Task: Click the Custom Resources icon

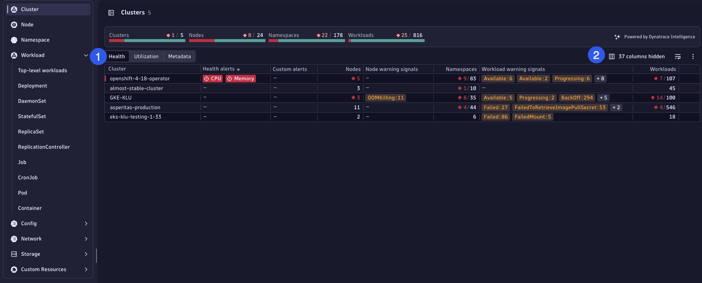Action: pos(14,269)
